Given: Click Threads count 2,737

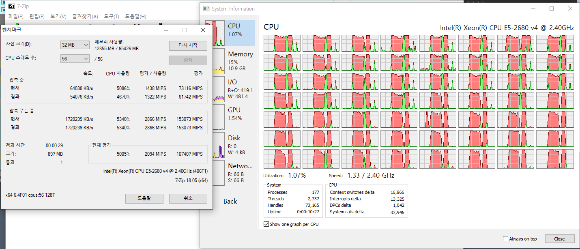Looking at the screenshot, I should (x=313, y=199).
